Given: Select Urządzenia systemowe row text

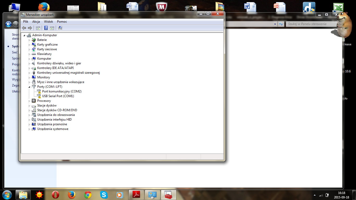Looking at the screenshot, I should pyautogui.click(x=53, y=129).
